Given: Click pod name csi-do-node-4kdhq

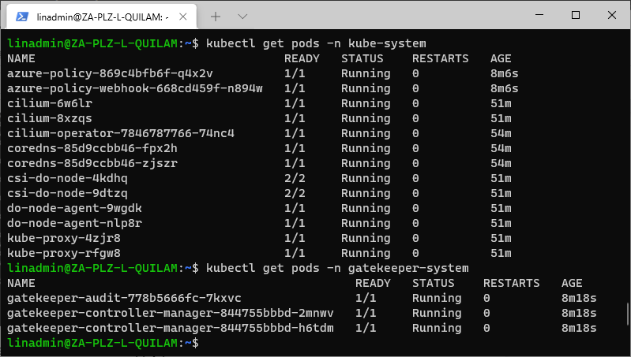Looking at the screenshot, I should point(67,178).
